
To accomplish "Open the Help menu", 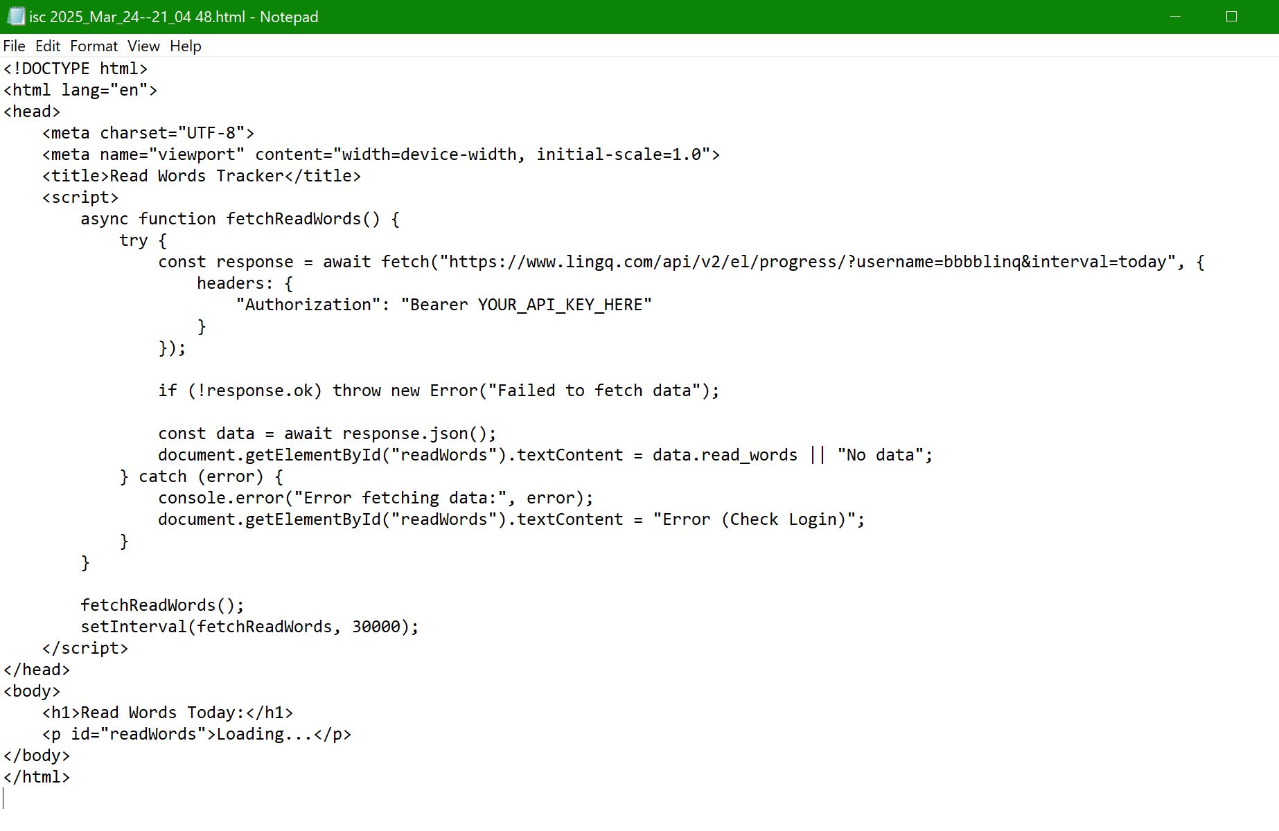I will (x=186, y=46).
